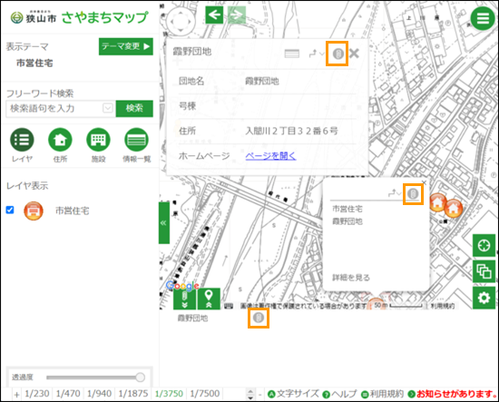Screen dimensions: 499x402
Task: Select the 施設 facility search icon
Action: coord(98,140)
